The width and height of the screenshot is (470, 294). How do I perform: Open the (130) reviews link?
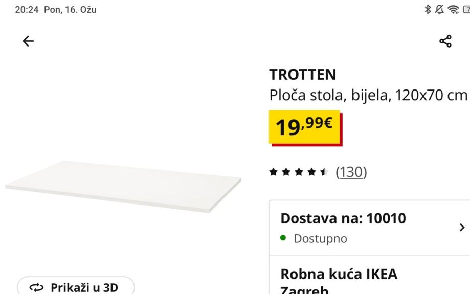351,172
